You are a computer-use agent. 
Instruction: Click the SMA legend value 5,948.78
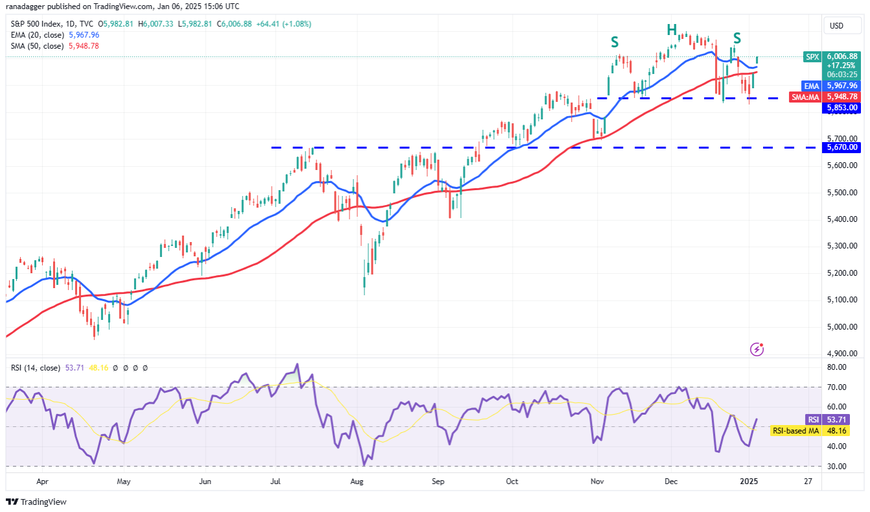[85, 46]
